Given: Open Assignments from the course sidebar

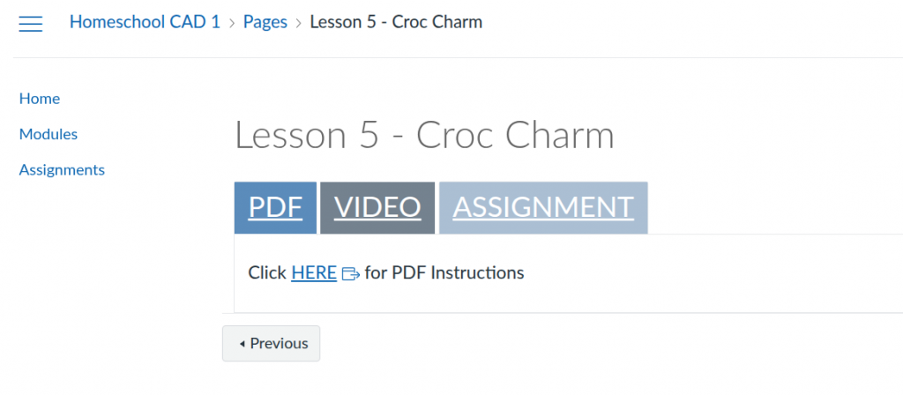Looking at the screenshot, I should (62, 169).
